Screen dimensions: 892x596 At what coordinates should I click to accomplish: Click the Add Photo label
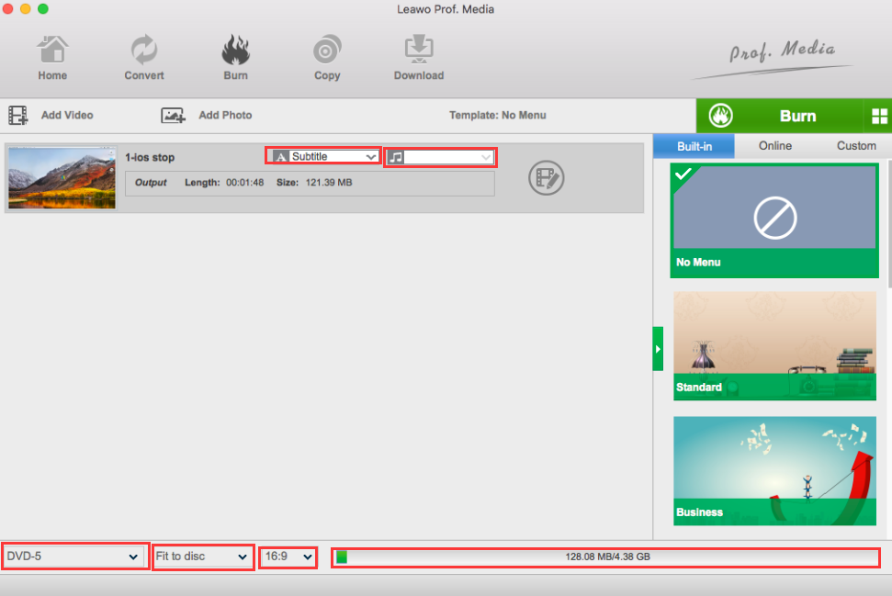tap(225, 116)
